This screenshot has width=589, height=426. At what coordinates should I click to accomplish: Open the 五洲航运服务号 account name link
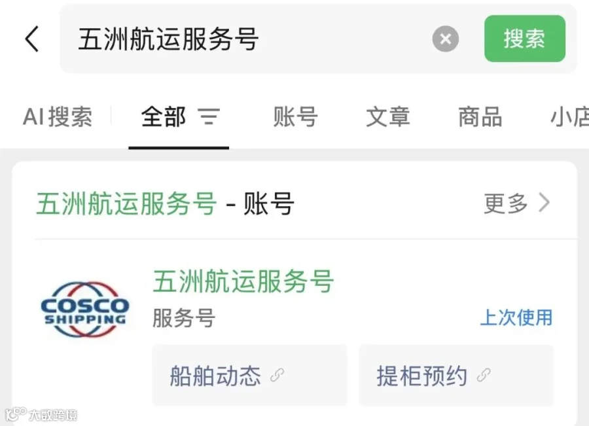pos(243,281)
